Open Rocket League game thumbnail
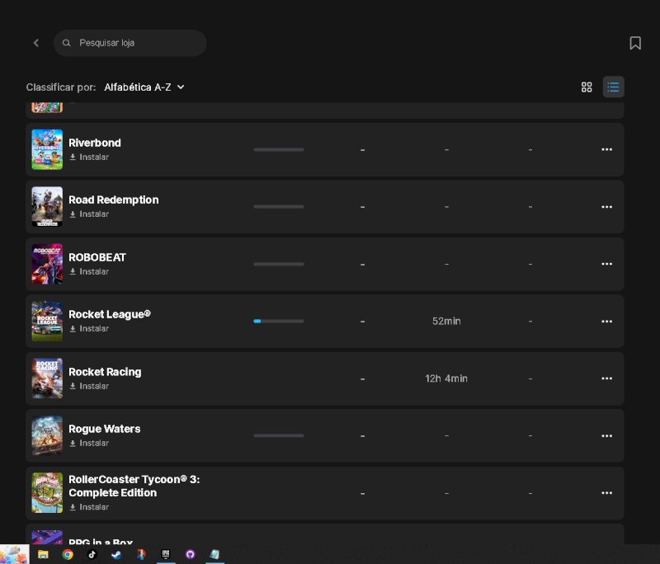 click(x=47, y=321)
